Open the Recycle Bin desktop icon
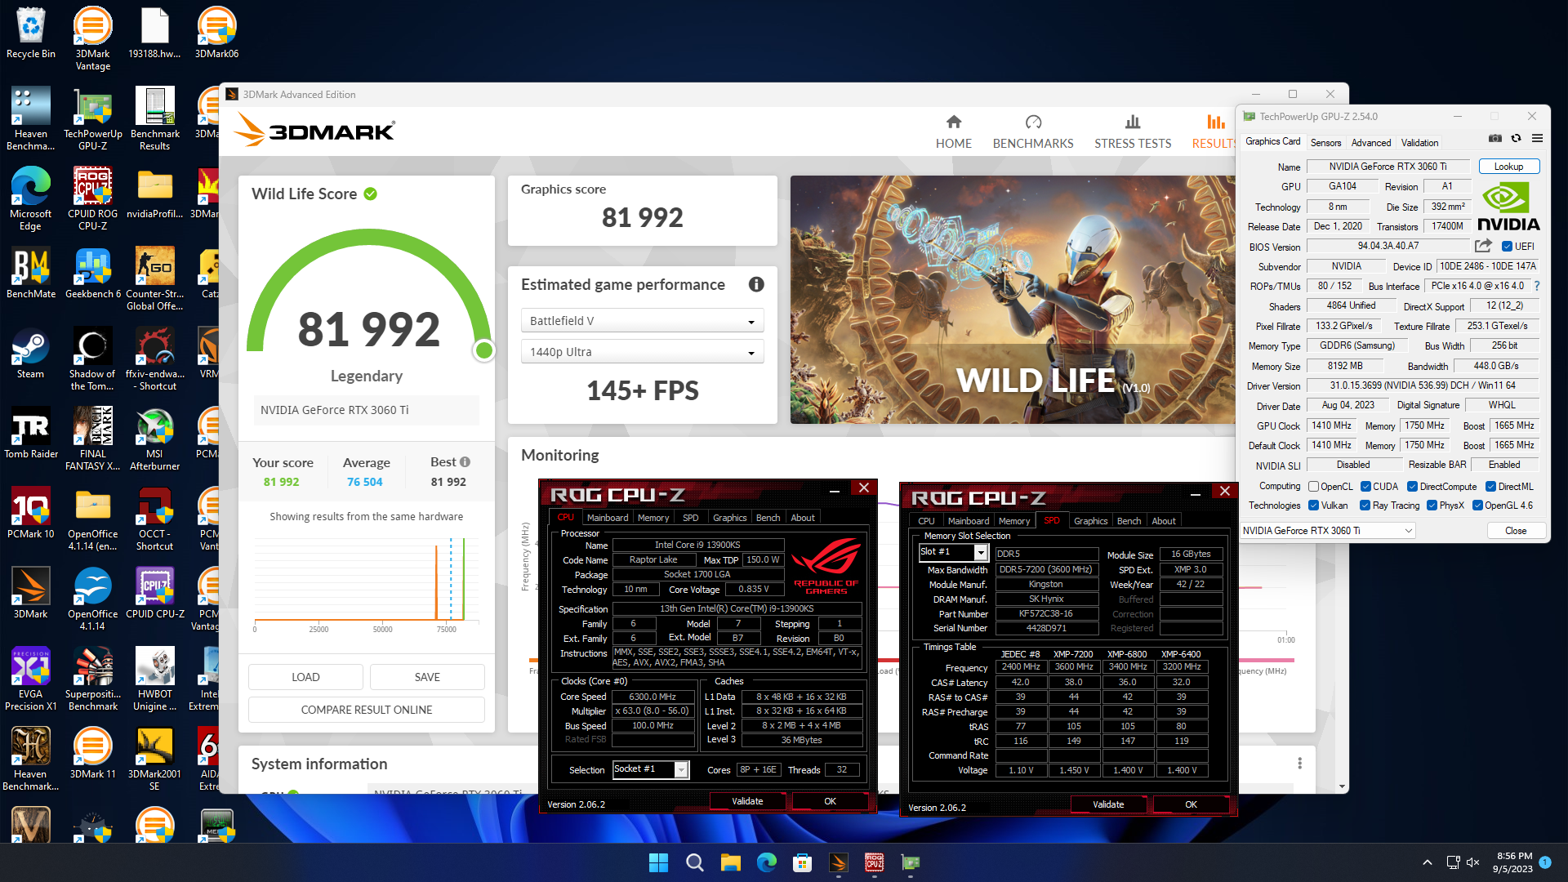The image size is (1568, 882). (x=31, y=33)
